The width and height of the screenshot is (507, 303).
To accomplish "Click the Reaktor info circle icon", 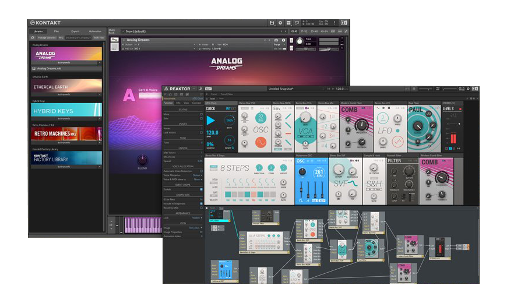I will tap(414, 89).
